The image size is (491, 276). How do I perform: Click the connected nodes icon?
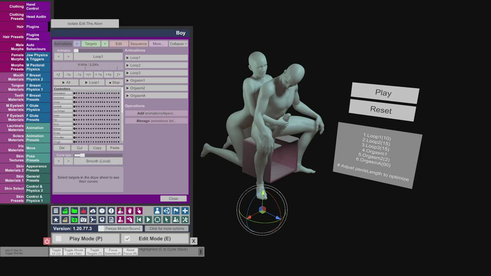click(92, 220)
